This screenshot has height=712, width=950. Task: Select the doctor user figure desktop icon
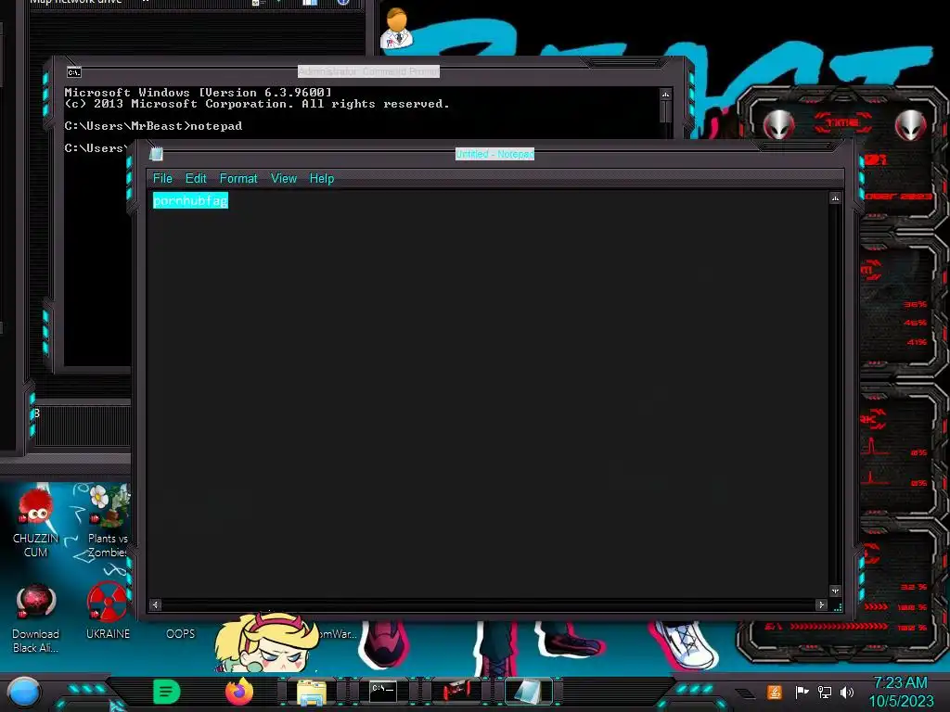pos(397,29)
